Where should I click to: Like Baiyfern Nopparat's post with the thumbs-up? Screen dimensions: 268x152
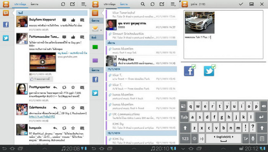pyautogui.click(x=73, y=20)
